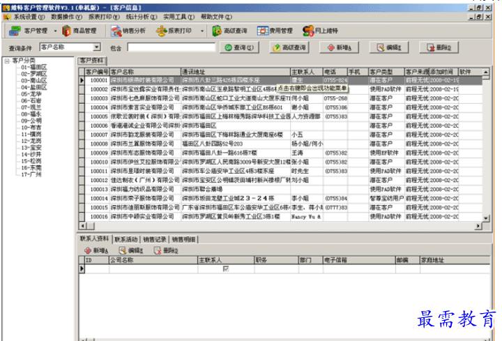Viewport: 502px width, 341px height.
Task: Delete contact with lower 删除 button
Action: coord(165,250)
